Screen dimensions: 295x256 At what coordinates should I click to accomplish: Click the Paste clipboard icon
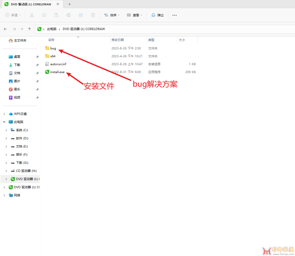[x=56, y=15]
